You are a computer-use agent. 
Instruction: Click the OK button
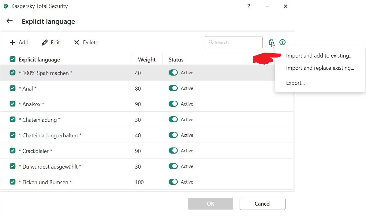[x=211, y=204]
